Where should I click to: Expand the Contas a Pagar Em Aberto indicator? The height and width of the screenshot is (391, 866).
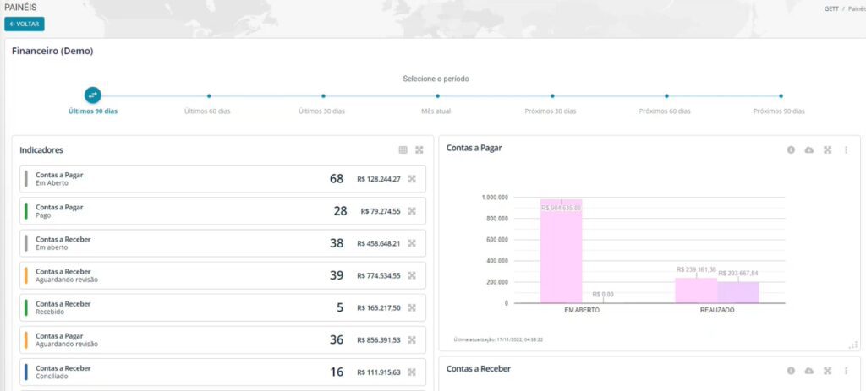(412, 179)
